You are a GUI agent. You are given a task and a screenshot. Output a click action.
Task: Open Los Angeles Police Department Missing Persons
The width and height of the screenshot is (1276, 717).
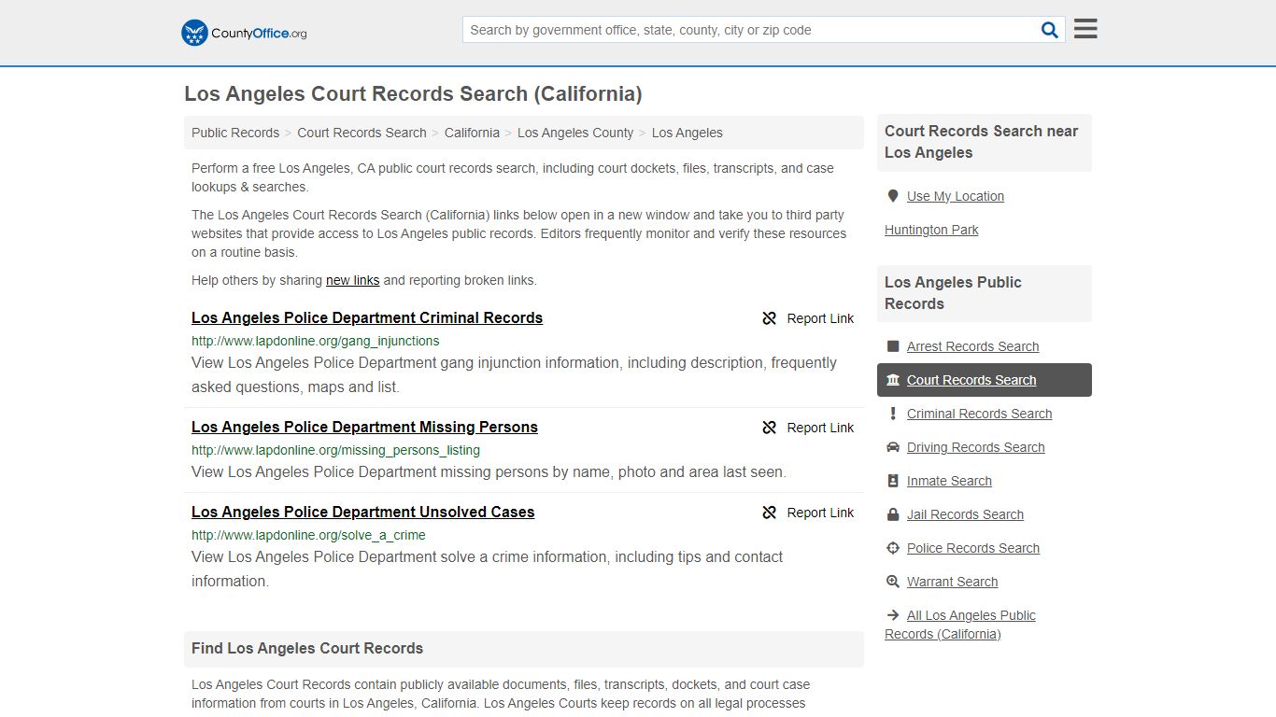click(364, 427)
